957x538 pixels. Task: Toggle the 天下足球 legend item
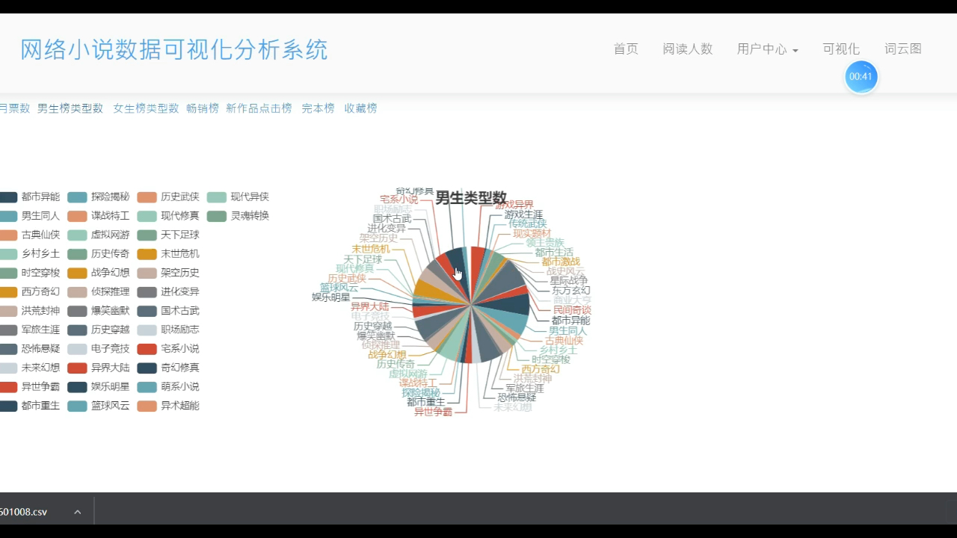click(x=168, y=235)
